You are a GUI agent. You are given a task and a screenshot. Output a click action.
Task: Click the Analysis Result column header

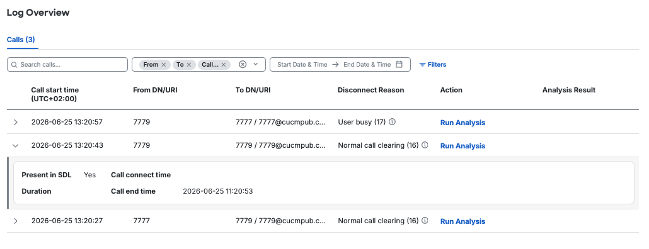click(569, 90)
